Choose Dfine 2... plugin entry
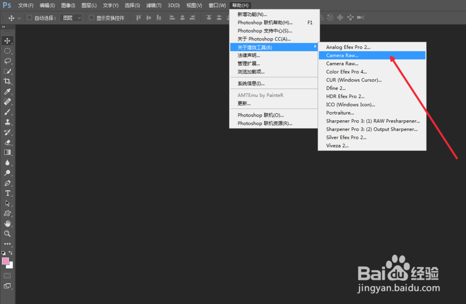This screenshot has width=466, height=304. click(372, 88)
